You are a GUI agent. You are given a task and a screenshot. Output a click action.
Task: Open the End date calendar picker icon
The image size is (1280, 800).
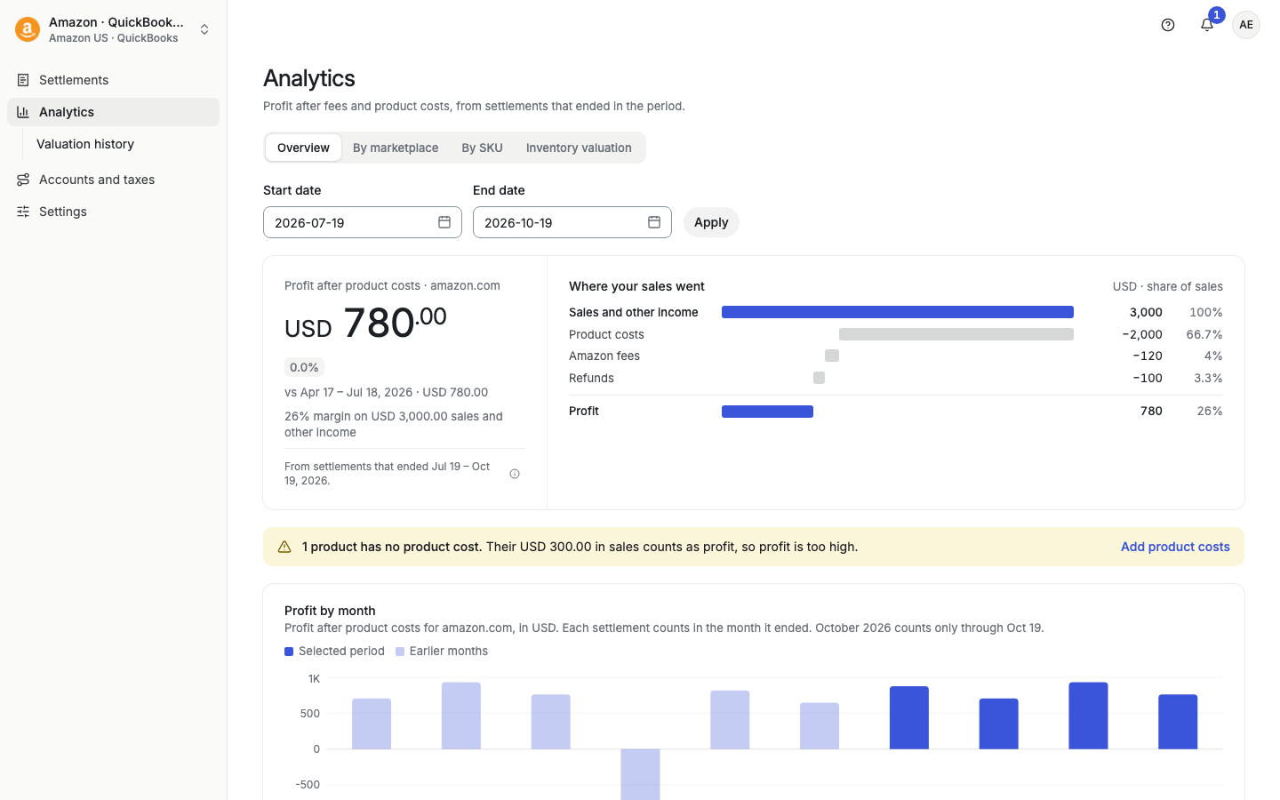click(x=654, y=222)
